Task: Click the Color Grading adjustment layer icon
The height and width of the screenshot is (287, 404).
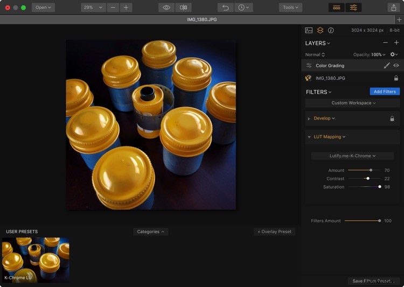Action: tap(309, 66)
